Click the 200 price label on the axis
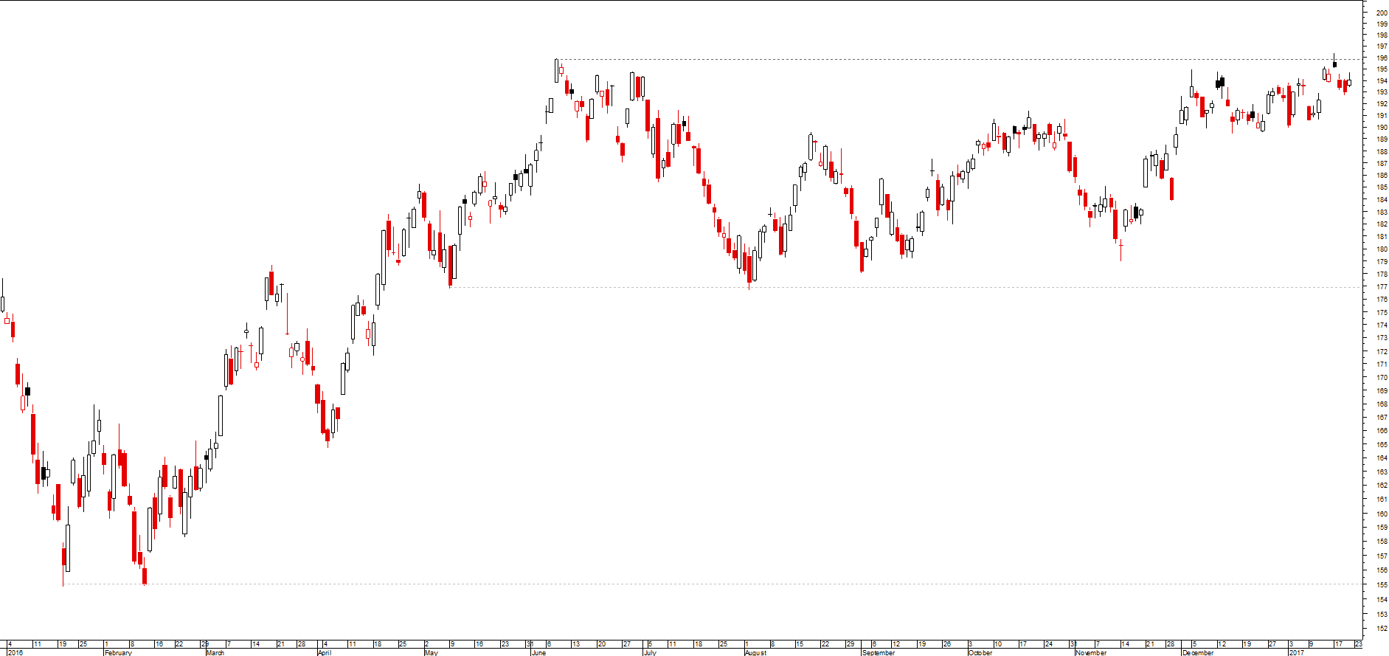This screenshot has width=1389, height=656. [x=1381, y=12]
